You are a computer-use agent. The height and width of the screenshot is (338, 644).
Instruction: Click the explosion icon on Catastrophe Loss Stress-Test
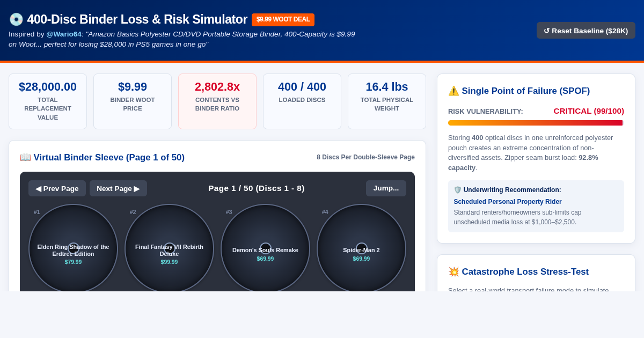[453, 271]
